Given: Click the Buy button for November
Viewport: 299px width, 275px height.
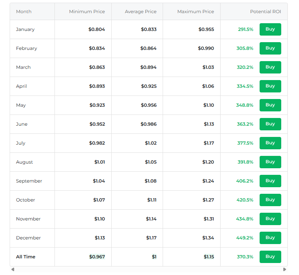Looking at the screenshot, I should pos(270,219).
